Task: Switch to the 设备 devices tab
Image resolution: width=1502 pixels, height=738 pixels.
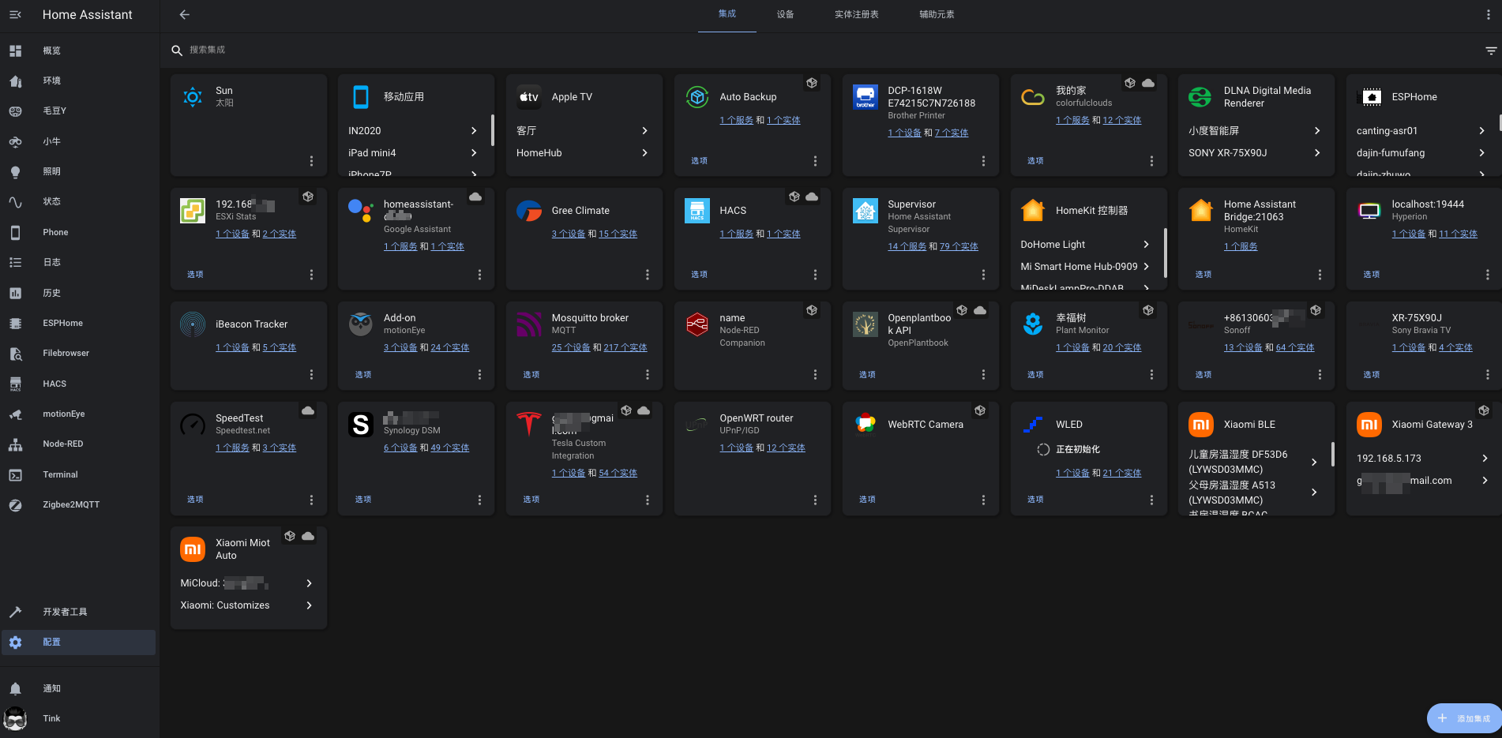Action: (785, 14)
